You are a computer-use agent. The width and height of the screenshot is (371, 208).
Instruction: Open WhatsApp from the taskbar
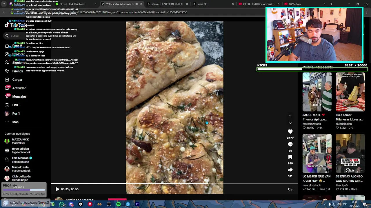(x=62, y=204)
